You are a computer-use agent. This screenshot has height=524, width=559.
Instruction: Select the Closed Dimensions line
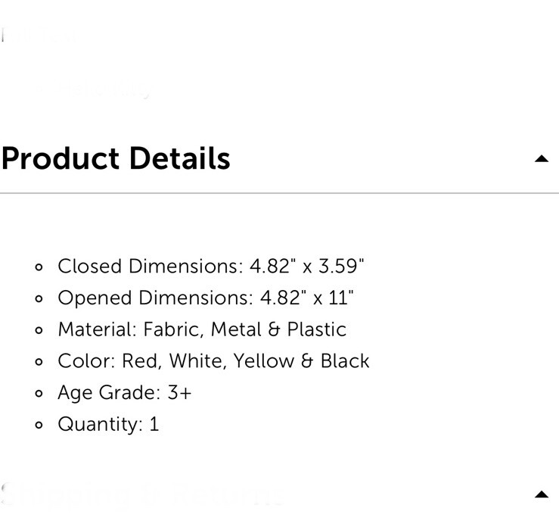coord(211,267)
